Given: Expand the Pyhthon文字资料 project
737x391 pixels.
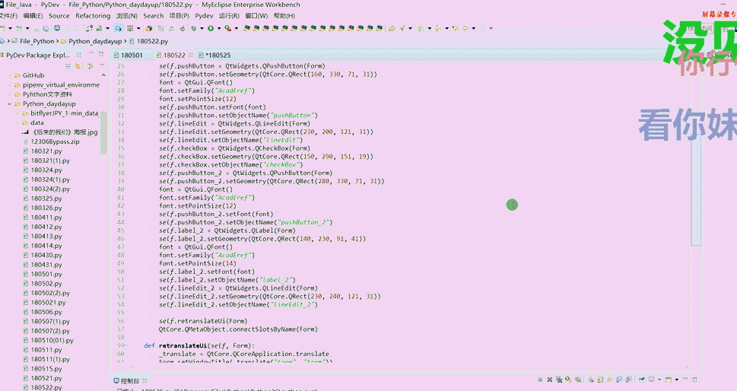Looking at the screenshot, I should click(x=10, y=94).
